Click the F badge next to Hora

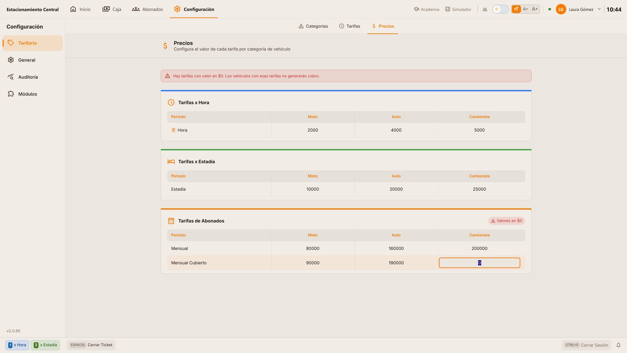[x=173, y=130]
